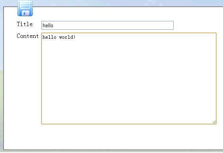This screenshot has width=223, height=153.
Task: Select the Content label text
Action: (x=28, y=36)
